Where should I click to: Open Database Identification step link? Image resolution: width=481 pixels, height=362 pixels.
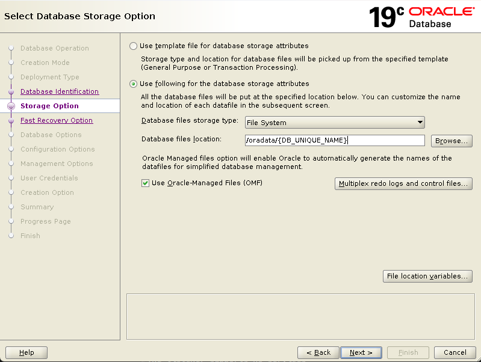click(60, 91)
